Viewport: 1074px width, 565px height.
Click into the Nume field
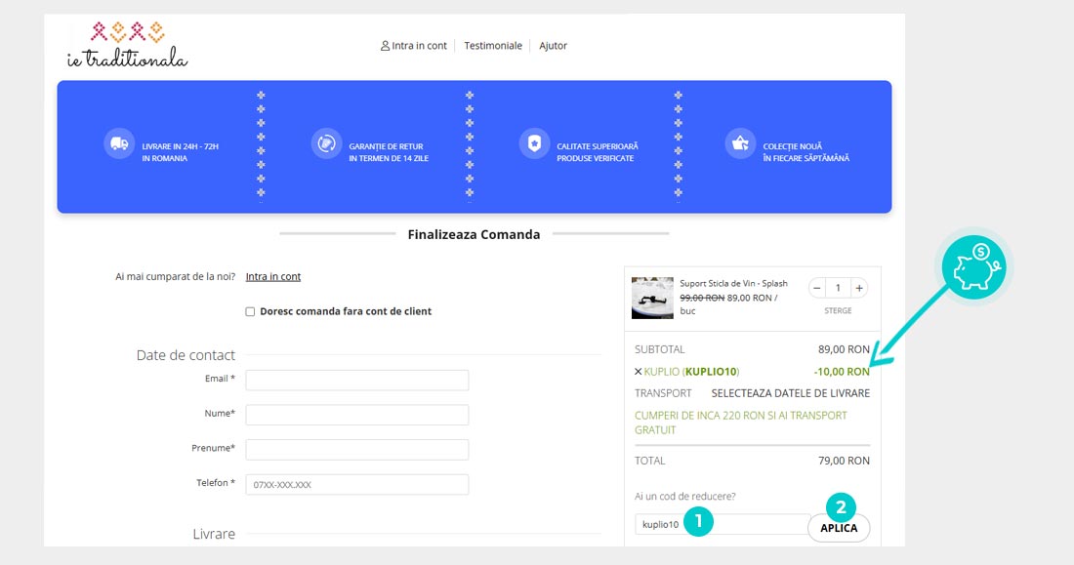pos(356,415)
